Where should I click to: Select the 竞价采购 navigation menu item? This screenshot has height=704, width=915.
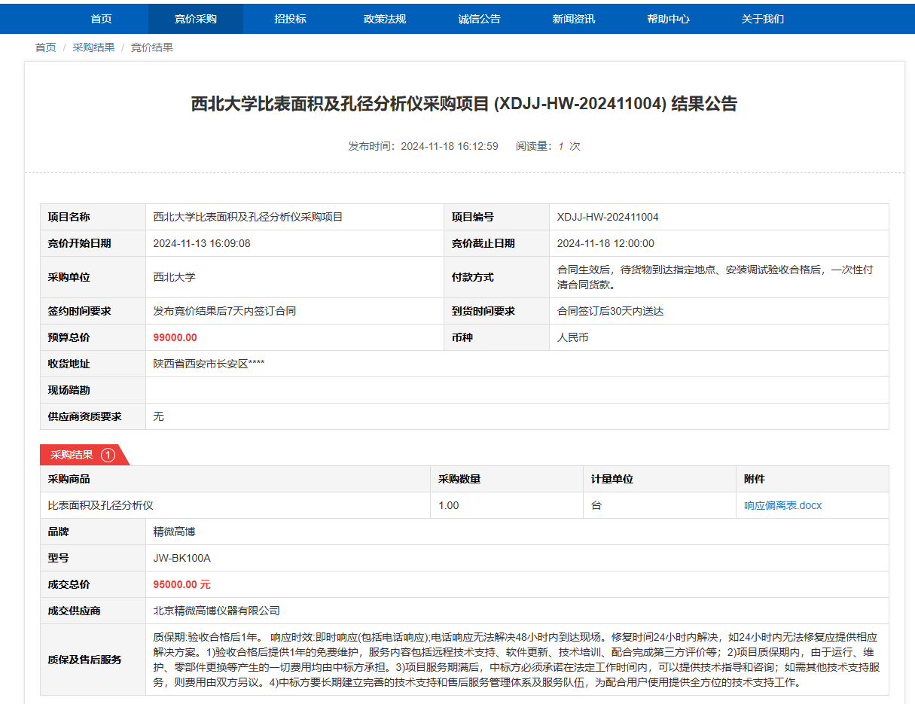tap(195, 19)
